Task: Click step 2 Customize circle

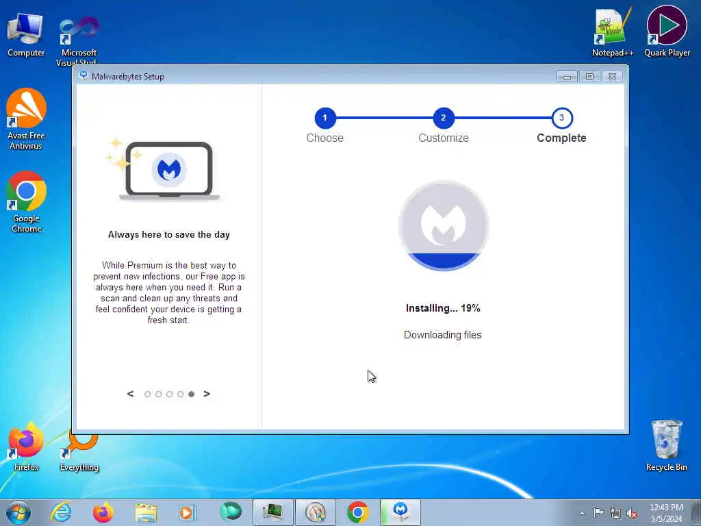Action: [x=444, y=118]
